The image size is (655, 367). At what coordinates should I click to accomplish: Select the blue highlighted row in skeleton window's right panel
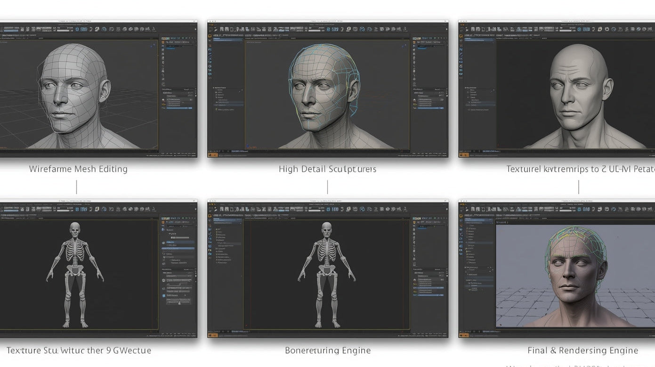(179, 248)
